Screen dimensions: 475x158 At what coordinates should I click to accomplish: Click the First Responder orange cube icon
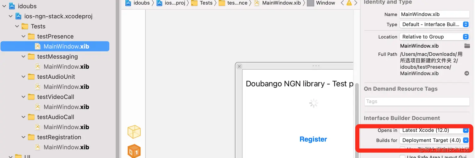[134, 151]
